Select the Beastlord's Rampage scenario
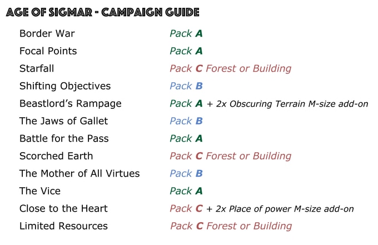The width and height of the screenshot is (378, 245). pos(71,103)
